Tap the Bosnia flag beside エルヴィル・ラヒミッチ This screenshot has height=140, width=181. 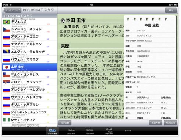pyautogui.click(x=7, y=51)
